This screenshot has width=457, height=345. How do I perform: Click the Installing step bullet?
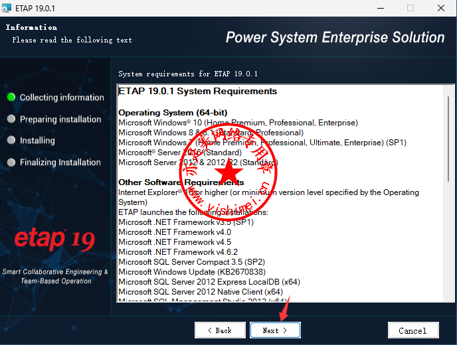coord(11,140)
